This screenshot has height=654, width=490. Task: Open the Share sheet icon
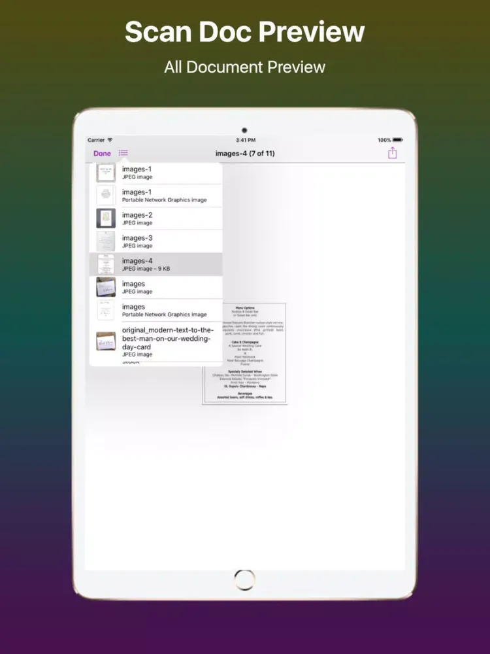[x=392, y=153]
